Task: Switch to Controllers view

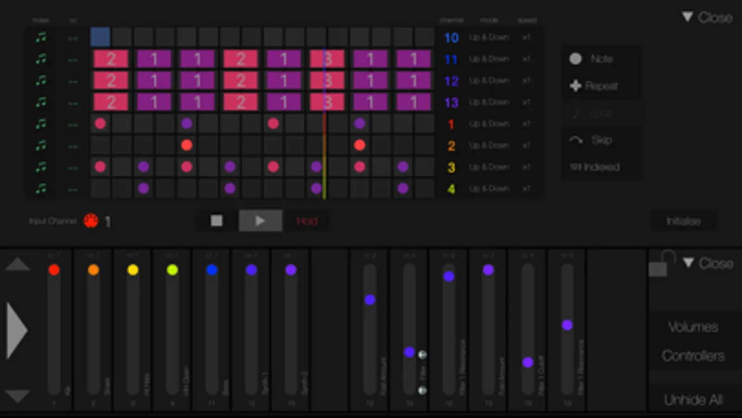Action: (693, 355)
